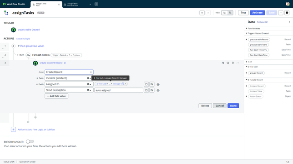Click the Create Incident Record title link
Viewport: 293px width, 164px height.
51,63
